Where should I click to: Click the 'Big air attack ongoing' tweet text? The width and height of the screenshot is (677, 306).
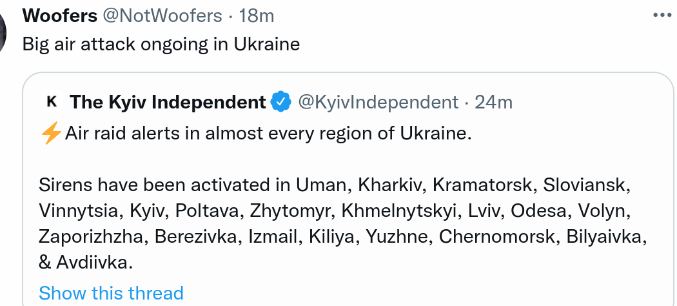(x=161, y=45)
